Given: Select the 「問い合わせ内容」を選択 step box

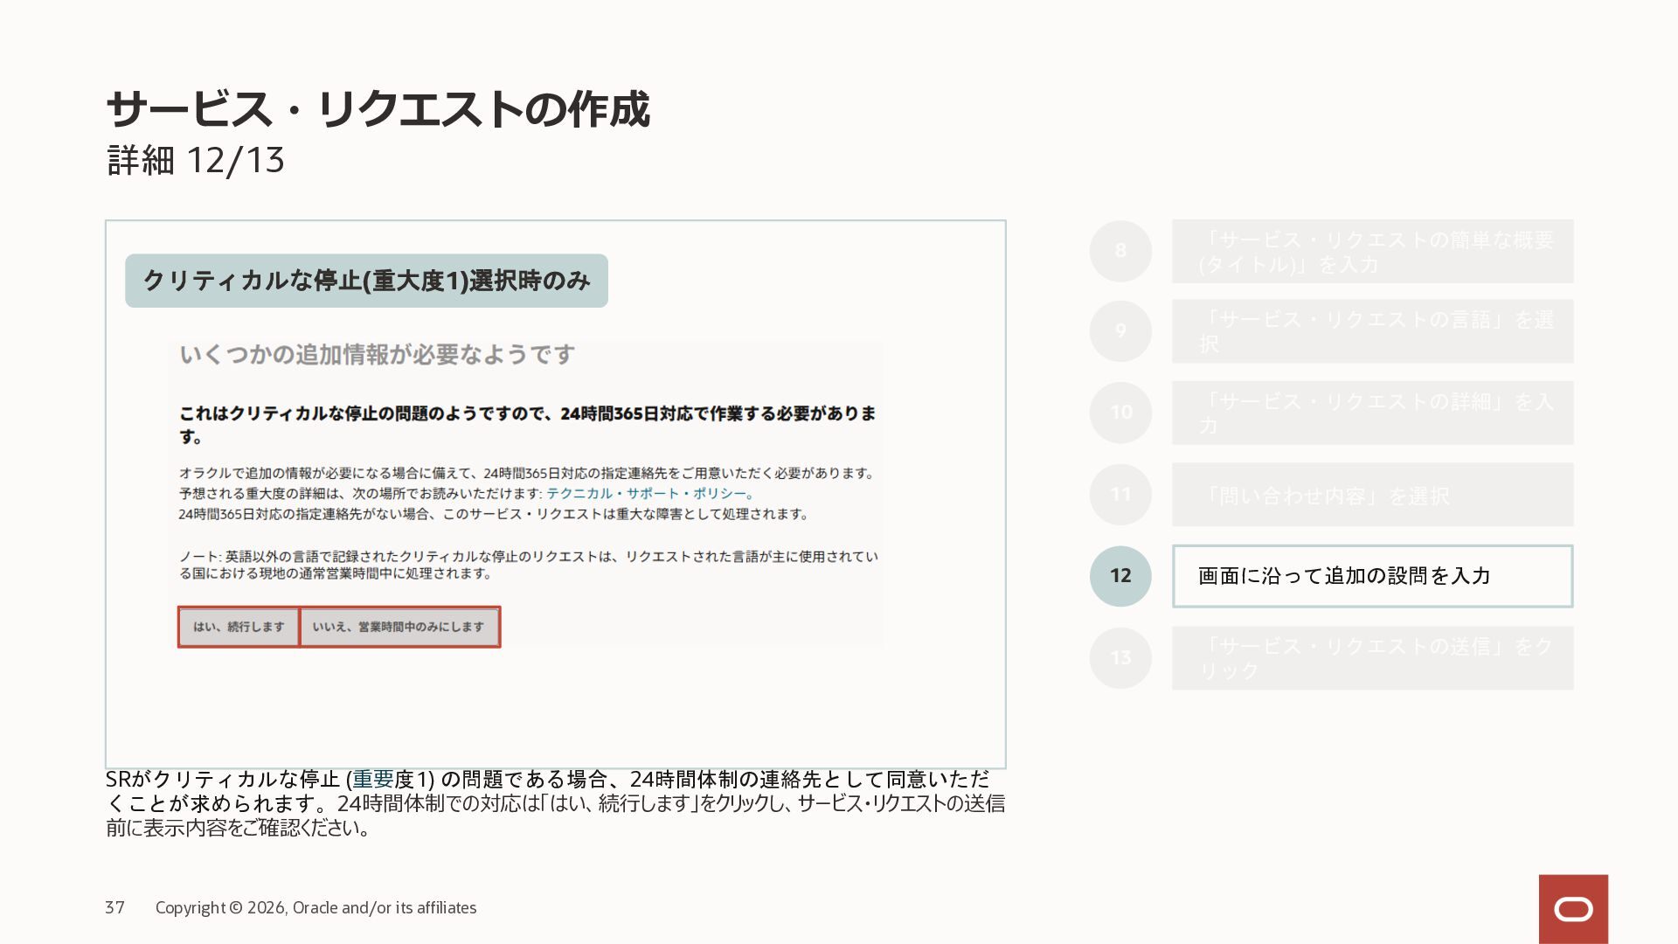Looking at the screenshot, I should pos(1372,495).
